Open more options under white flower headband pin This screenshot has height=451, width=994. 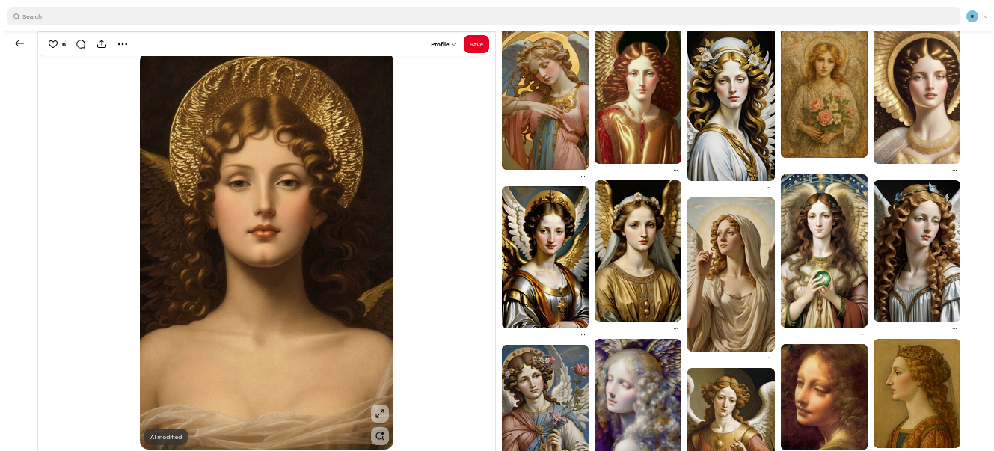(x=768, y=187)
